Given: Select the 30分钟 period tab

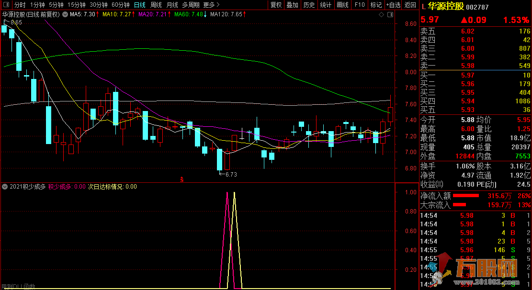Looking at the screenshot, I should point(98,5).
